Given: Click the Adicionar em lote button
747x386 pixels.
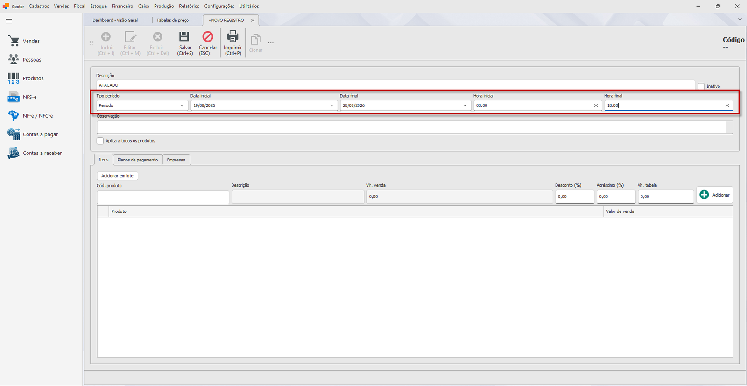Looking at the screenshot, I should pos(117,176).
